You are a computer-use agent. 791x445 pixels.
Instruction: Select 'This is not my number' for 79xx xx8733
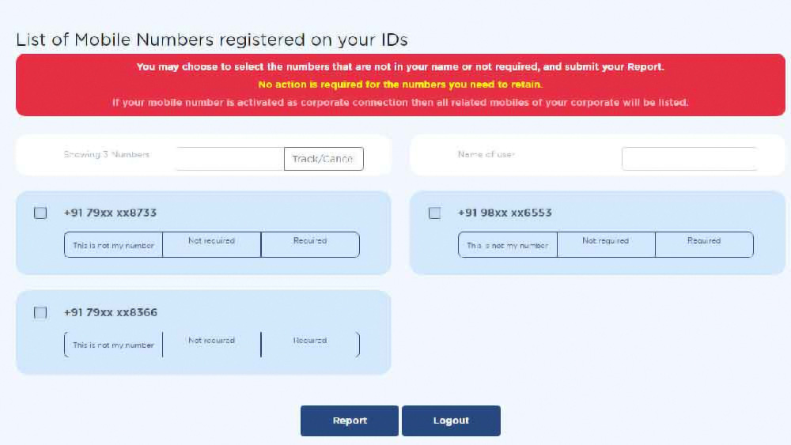tap(113, 245)
